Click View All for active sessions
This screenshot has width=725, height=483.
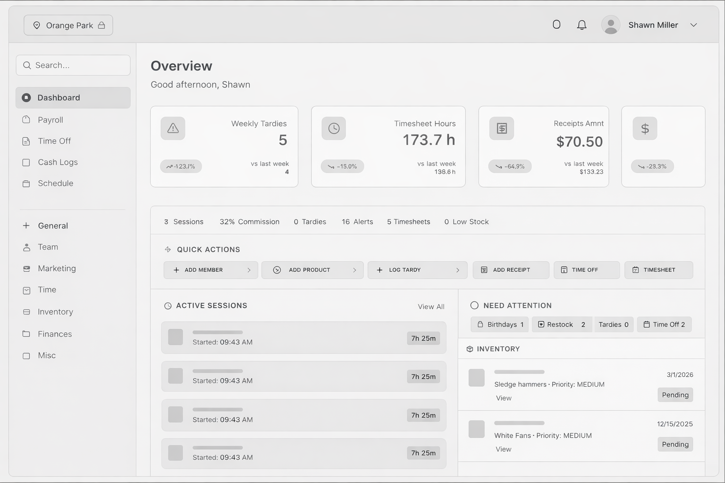[x=431, y=307]
